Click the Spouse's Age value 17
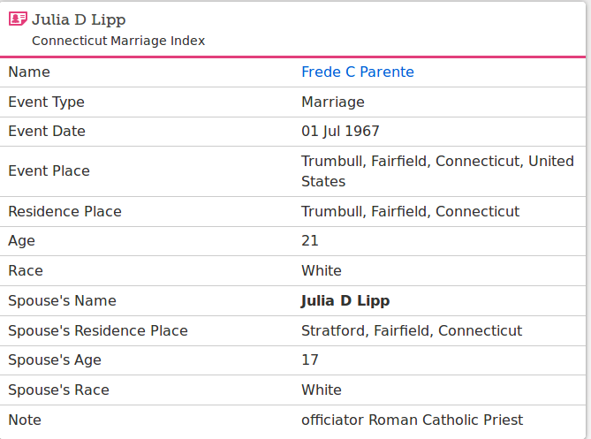591x439 pixels. tap(310, 360)
